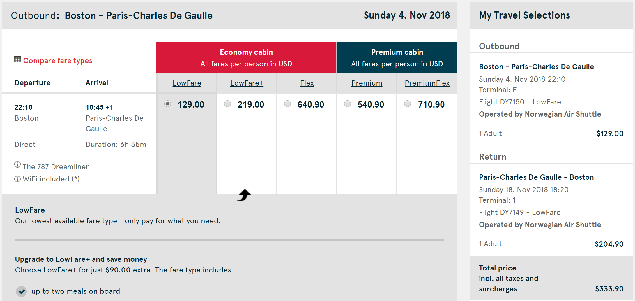Click the info icon beside The 787 Dreamliner
Viewport: 635px width, 301px height.
17,165
